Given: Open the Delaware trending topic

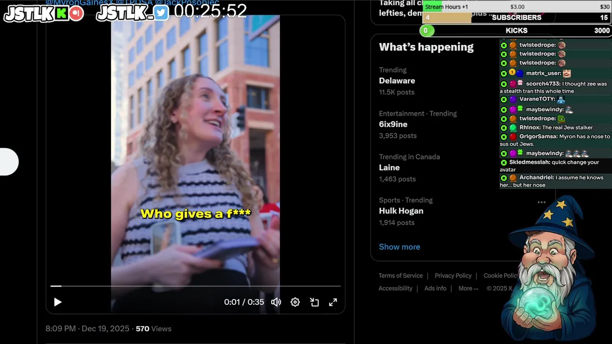Looking at the screenshot, I should [x=397, y=81].
